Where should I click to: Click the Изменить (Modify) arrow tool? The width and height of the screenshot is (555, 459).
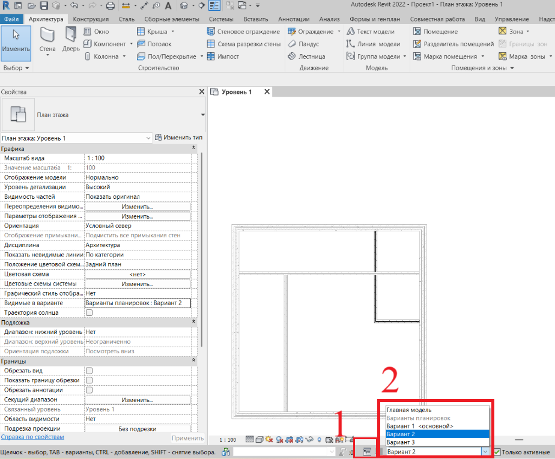[x=16, y=42]
